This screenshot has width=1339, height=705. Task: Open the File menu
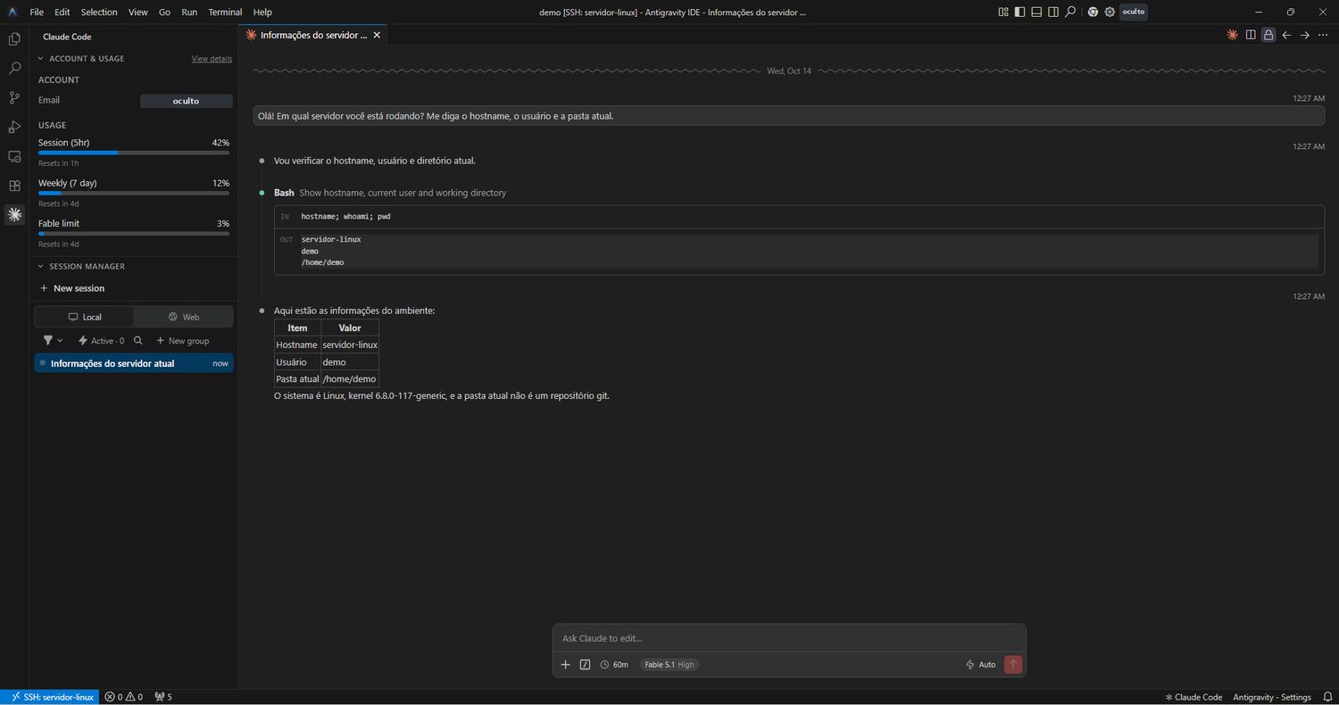pos(37,12)
